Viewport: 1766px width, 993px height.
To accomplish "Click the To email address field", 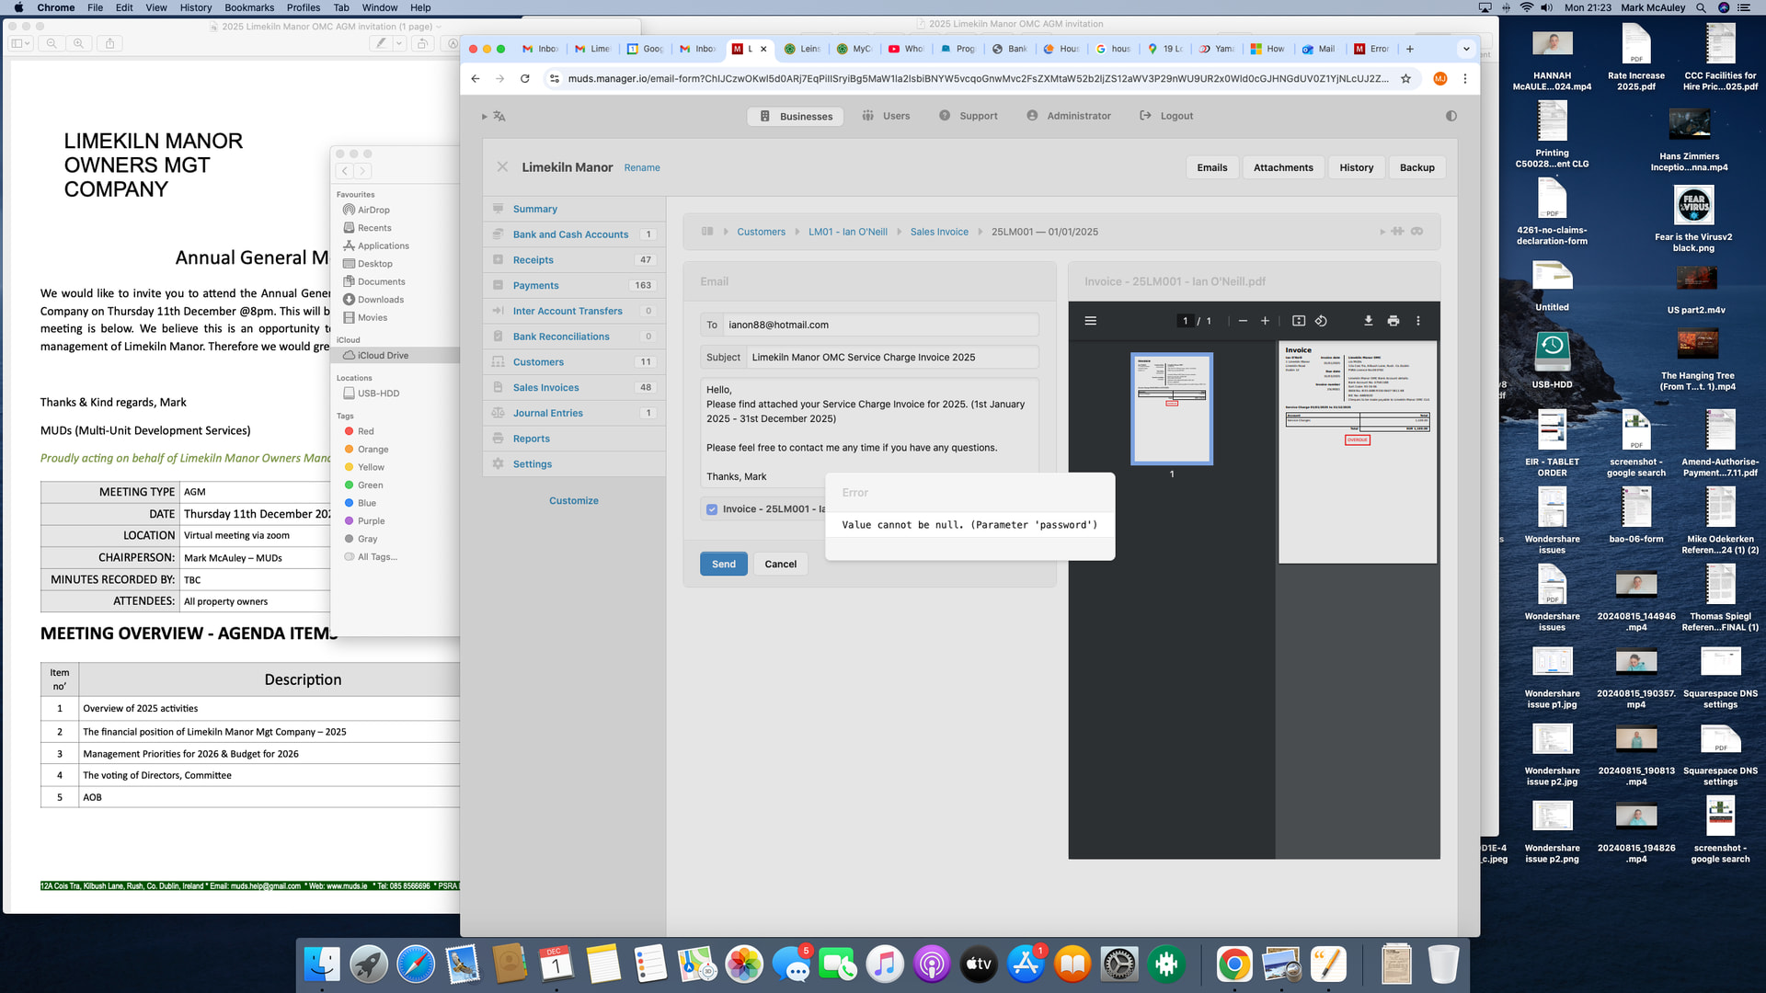I will 879,325.
